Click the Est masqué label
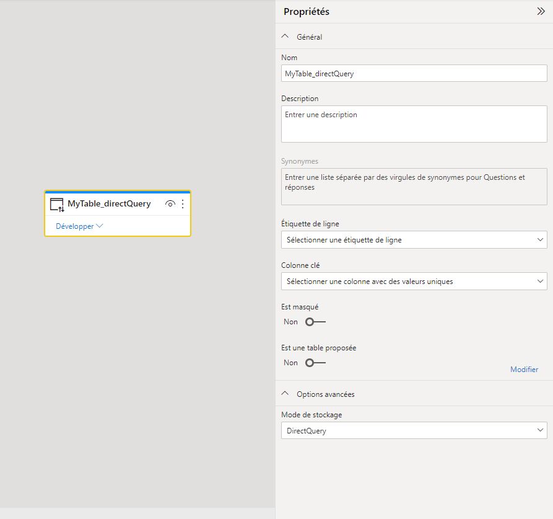 (300, 307)
